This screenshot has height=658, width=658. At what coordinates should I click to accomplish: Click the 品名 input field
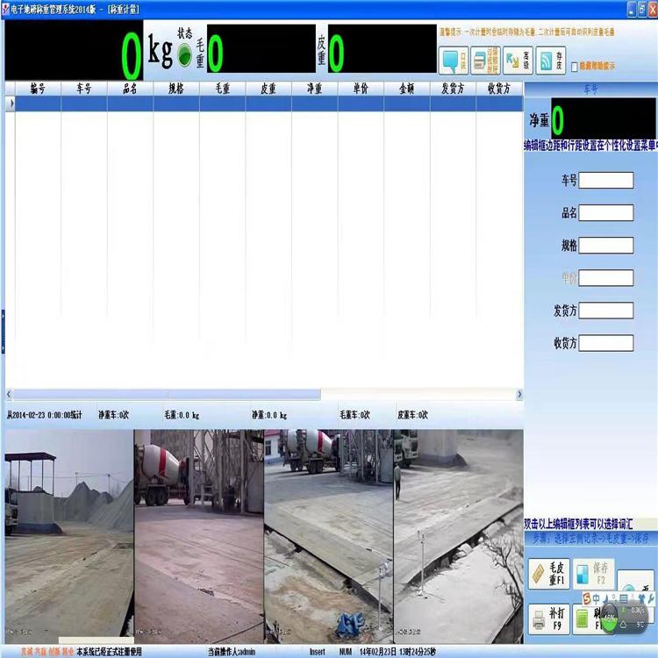pyautogui.click(x=605, y=212)
